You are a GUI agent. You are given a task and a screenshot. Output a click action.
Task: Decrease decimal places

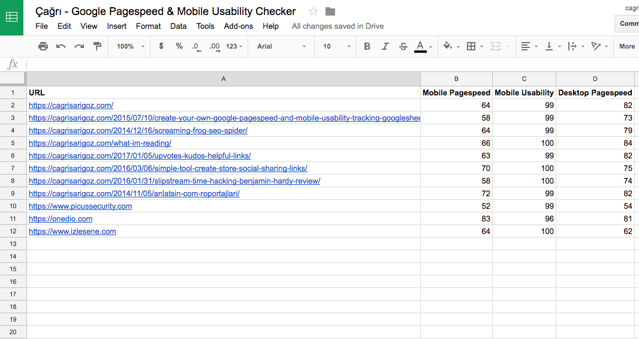pos(197,47)
